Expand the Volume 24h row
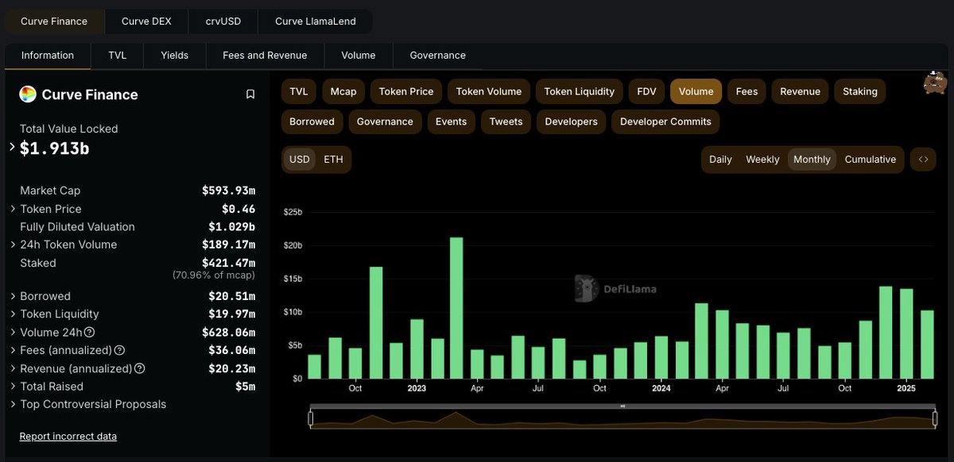Image resolution: width=954 pixels, height=462 pixels. click(13, 332)
